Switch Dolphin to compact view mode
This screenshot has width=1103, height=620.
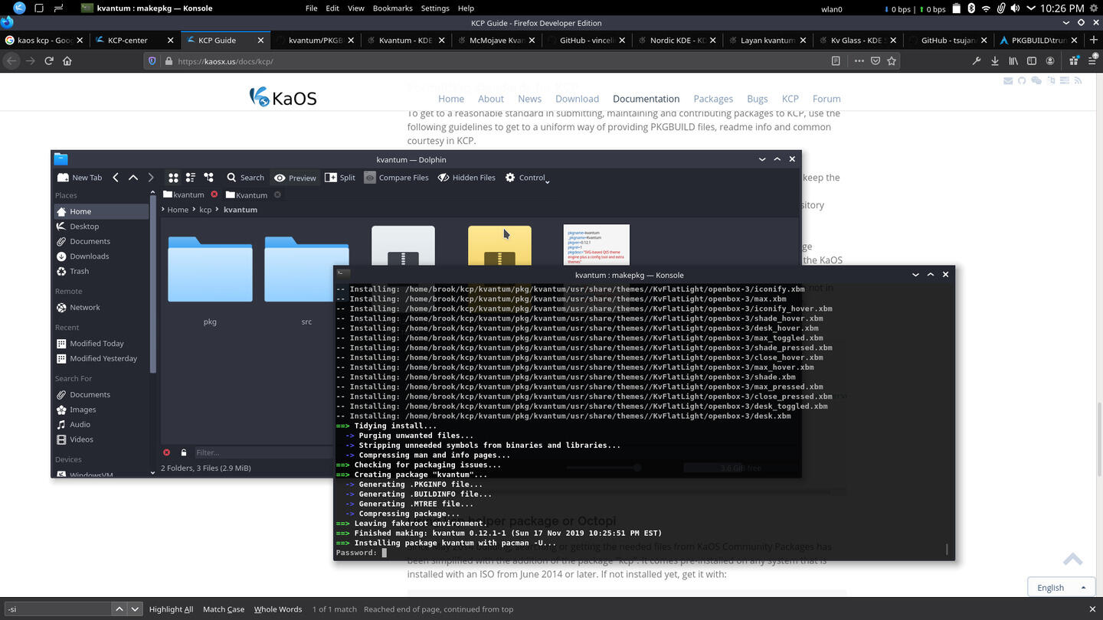pos(191,177)
